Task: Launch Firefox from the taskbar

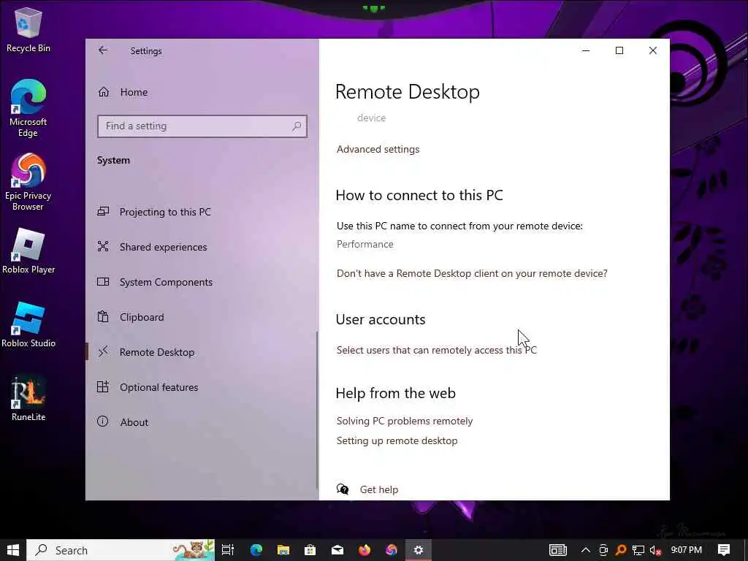Action: 365,550
